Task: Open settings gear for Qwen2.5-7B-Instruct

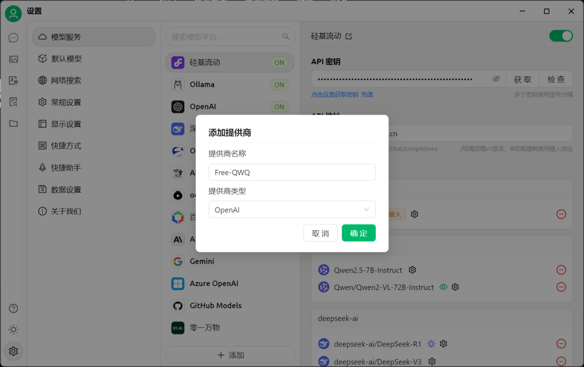Action: pyautogui.click(x=412, y=270)
